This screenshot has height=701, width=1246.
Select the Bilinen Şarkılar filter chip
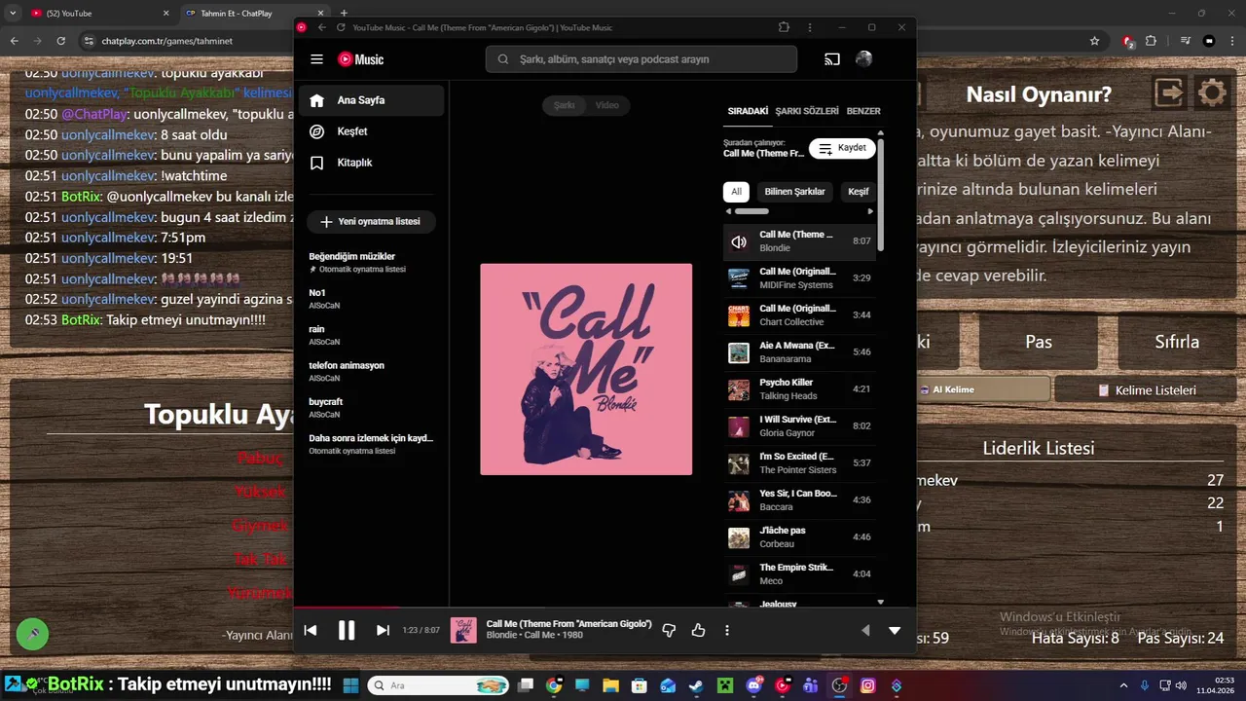click(794, 192)
